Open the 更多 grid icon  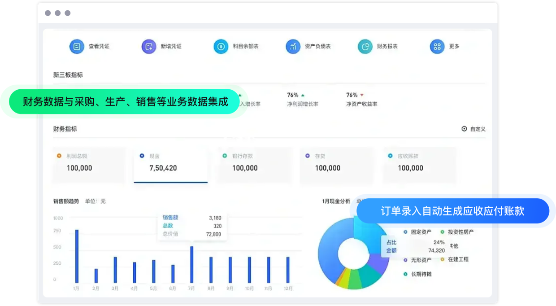point(437,46)
